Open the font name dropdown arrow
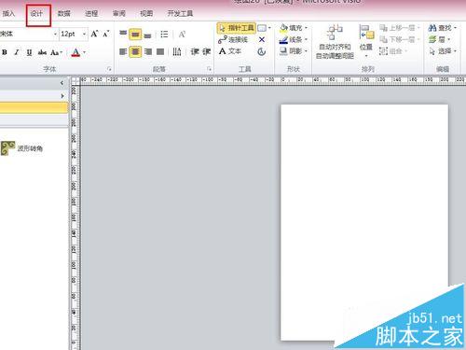The image size is (466, 350). coord(55,34)
